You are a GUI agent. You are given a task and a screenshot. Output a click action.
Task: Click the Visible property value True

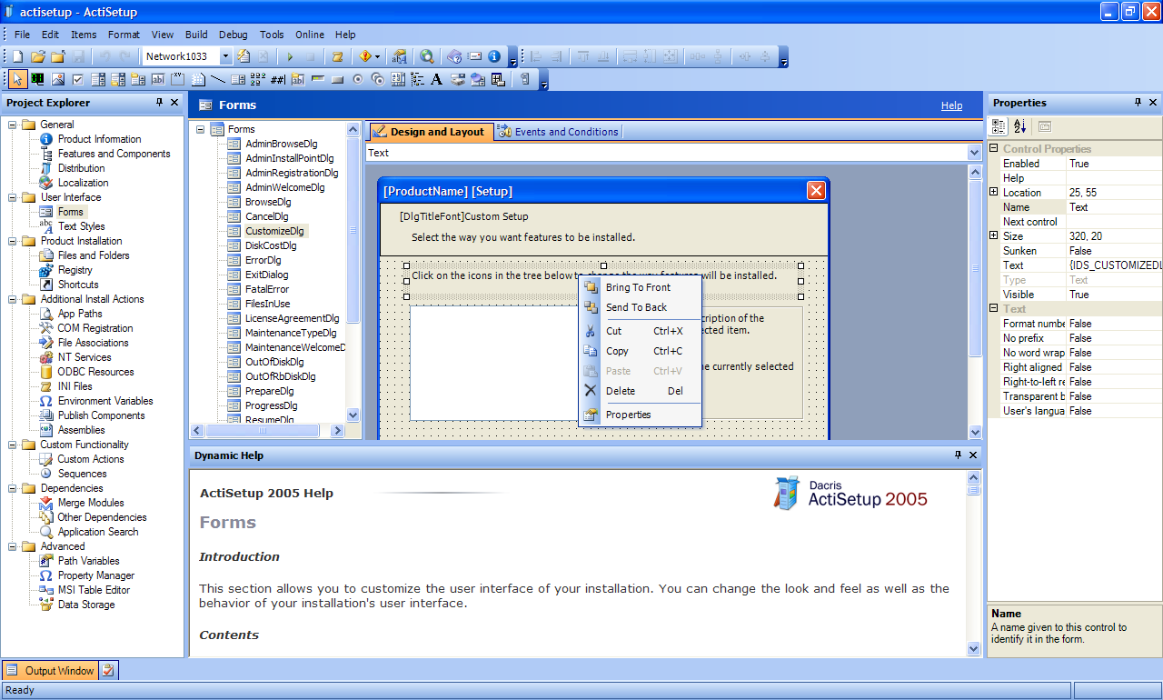pyautogui.click(x=1114, y=295)
